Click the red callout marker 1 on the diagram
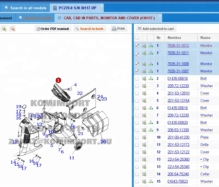The image size is (219, 187). pyautogui.click(x=58, y=80)
